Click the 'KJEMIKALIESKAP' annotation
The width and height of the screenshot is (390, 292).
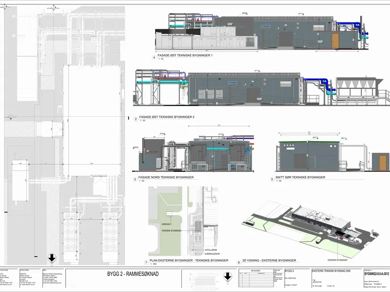212,254
